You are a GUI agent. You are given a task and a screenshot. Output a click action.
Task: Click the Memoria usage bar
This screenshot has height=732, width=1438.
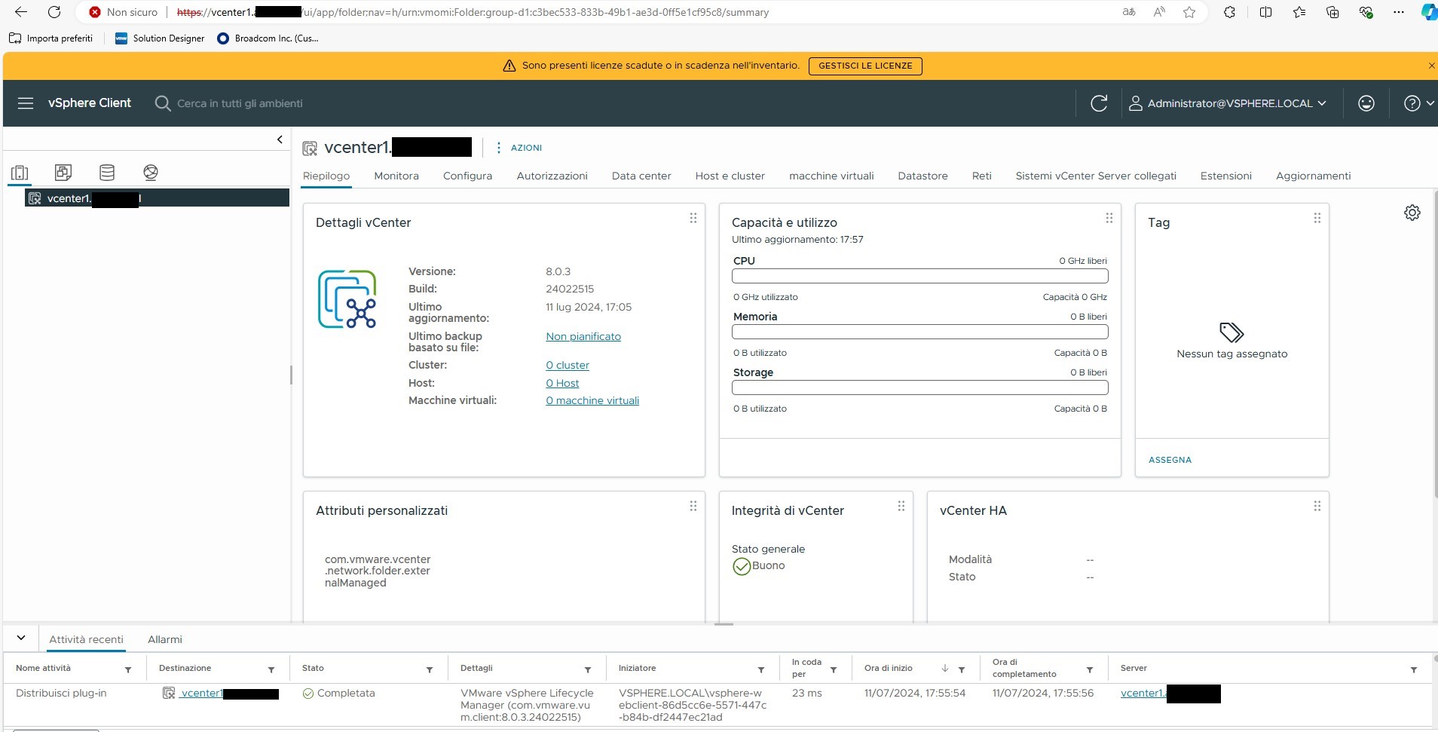click(x=919, y=332)
